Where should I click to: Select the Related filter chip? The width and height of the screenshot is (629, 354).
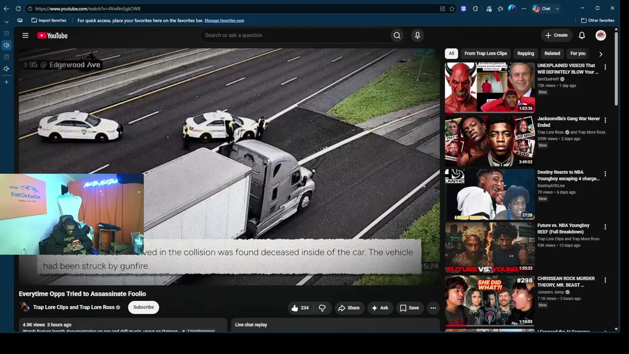pos(552,54)
